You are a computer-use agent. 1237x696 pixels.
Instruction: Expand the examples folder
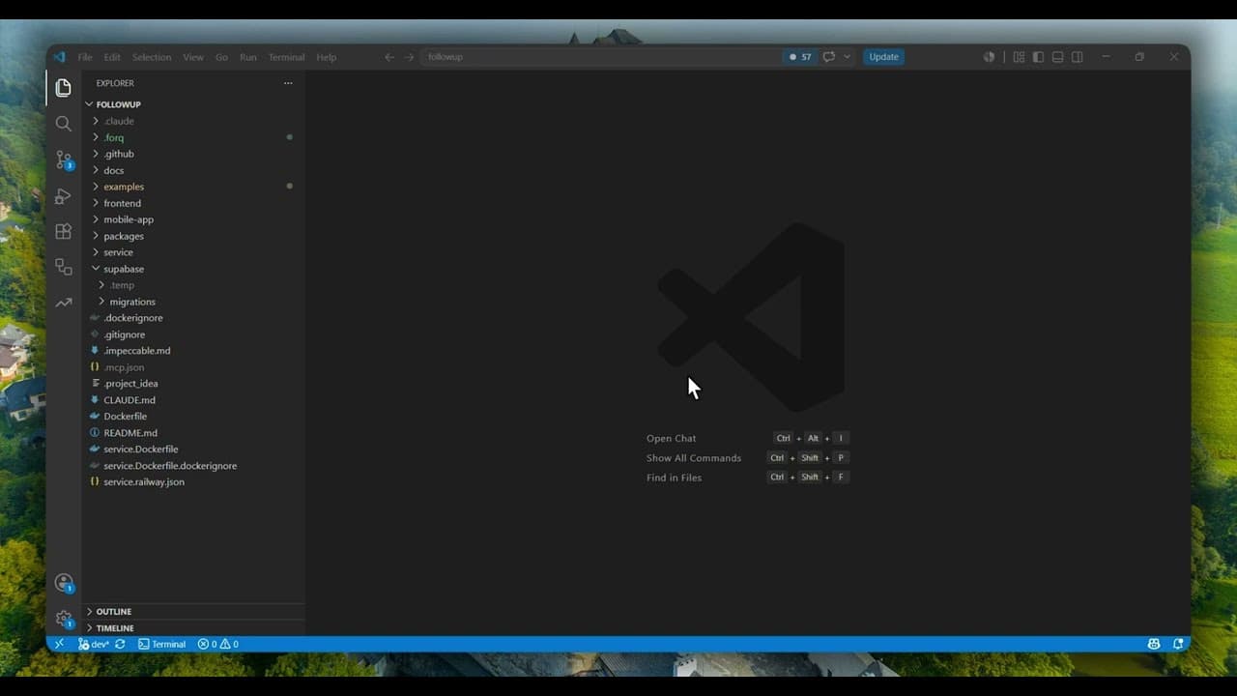point(96,187)
